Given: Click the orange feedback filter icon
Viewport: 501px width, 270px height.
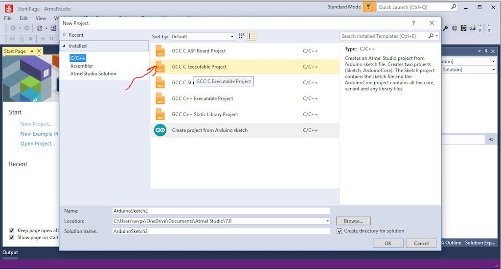Looking at the screenshot, I should coord(369,7).
